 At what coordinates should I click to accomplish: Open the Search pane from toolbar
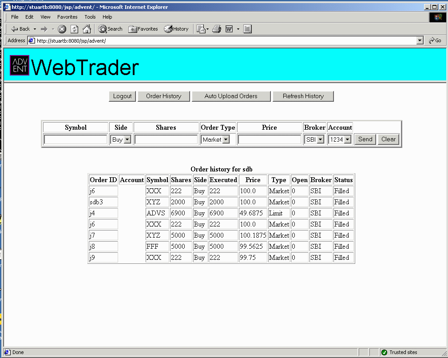[110, 29]
